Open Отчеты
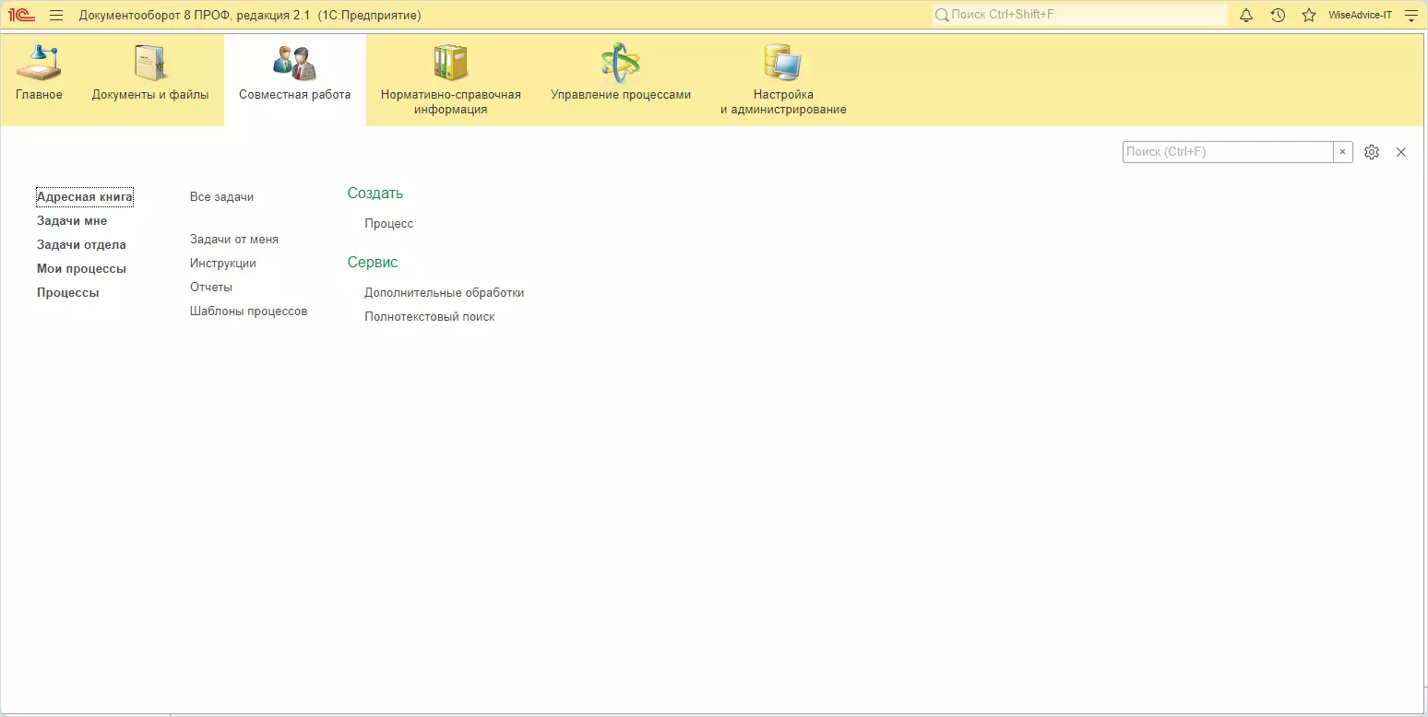 coord(211,288)
